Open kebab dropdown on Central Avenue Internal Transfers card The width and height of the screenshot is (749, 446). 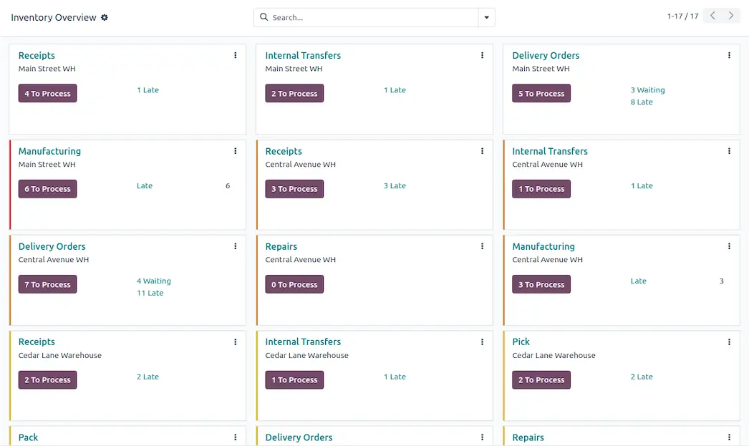point(729,151)
